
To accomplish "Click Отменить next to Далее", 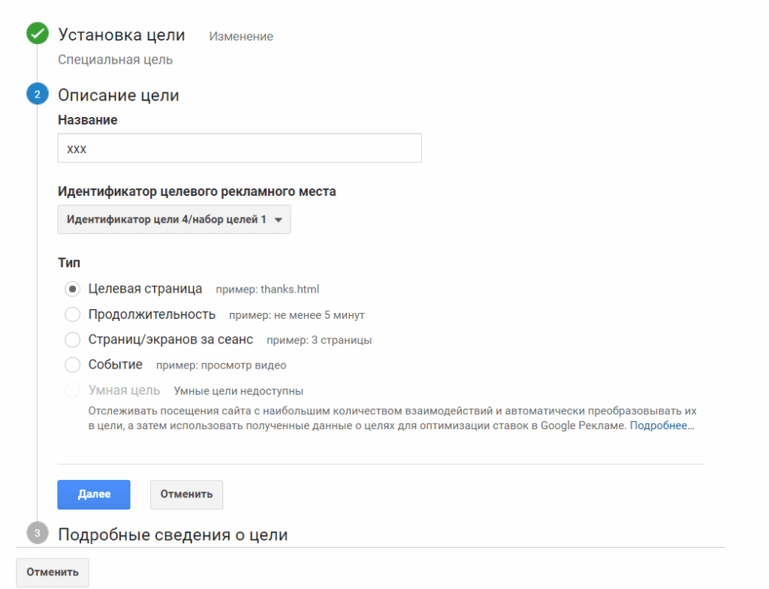I will pos(186,494).
